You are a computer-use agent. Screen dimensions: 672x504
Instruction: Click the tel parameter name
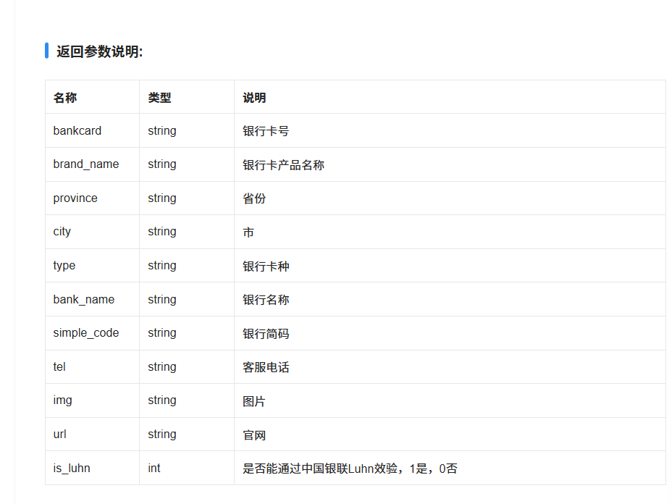point(59,366)
